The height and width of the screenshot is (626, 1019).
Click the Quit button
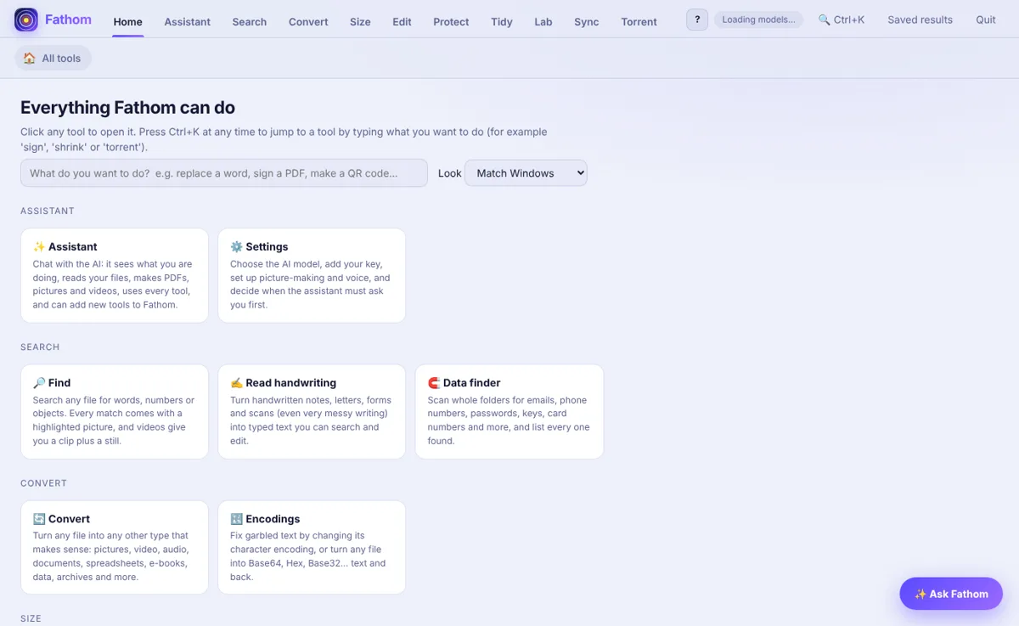click(x=986, y=20)
